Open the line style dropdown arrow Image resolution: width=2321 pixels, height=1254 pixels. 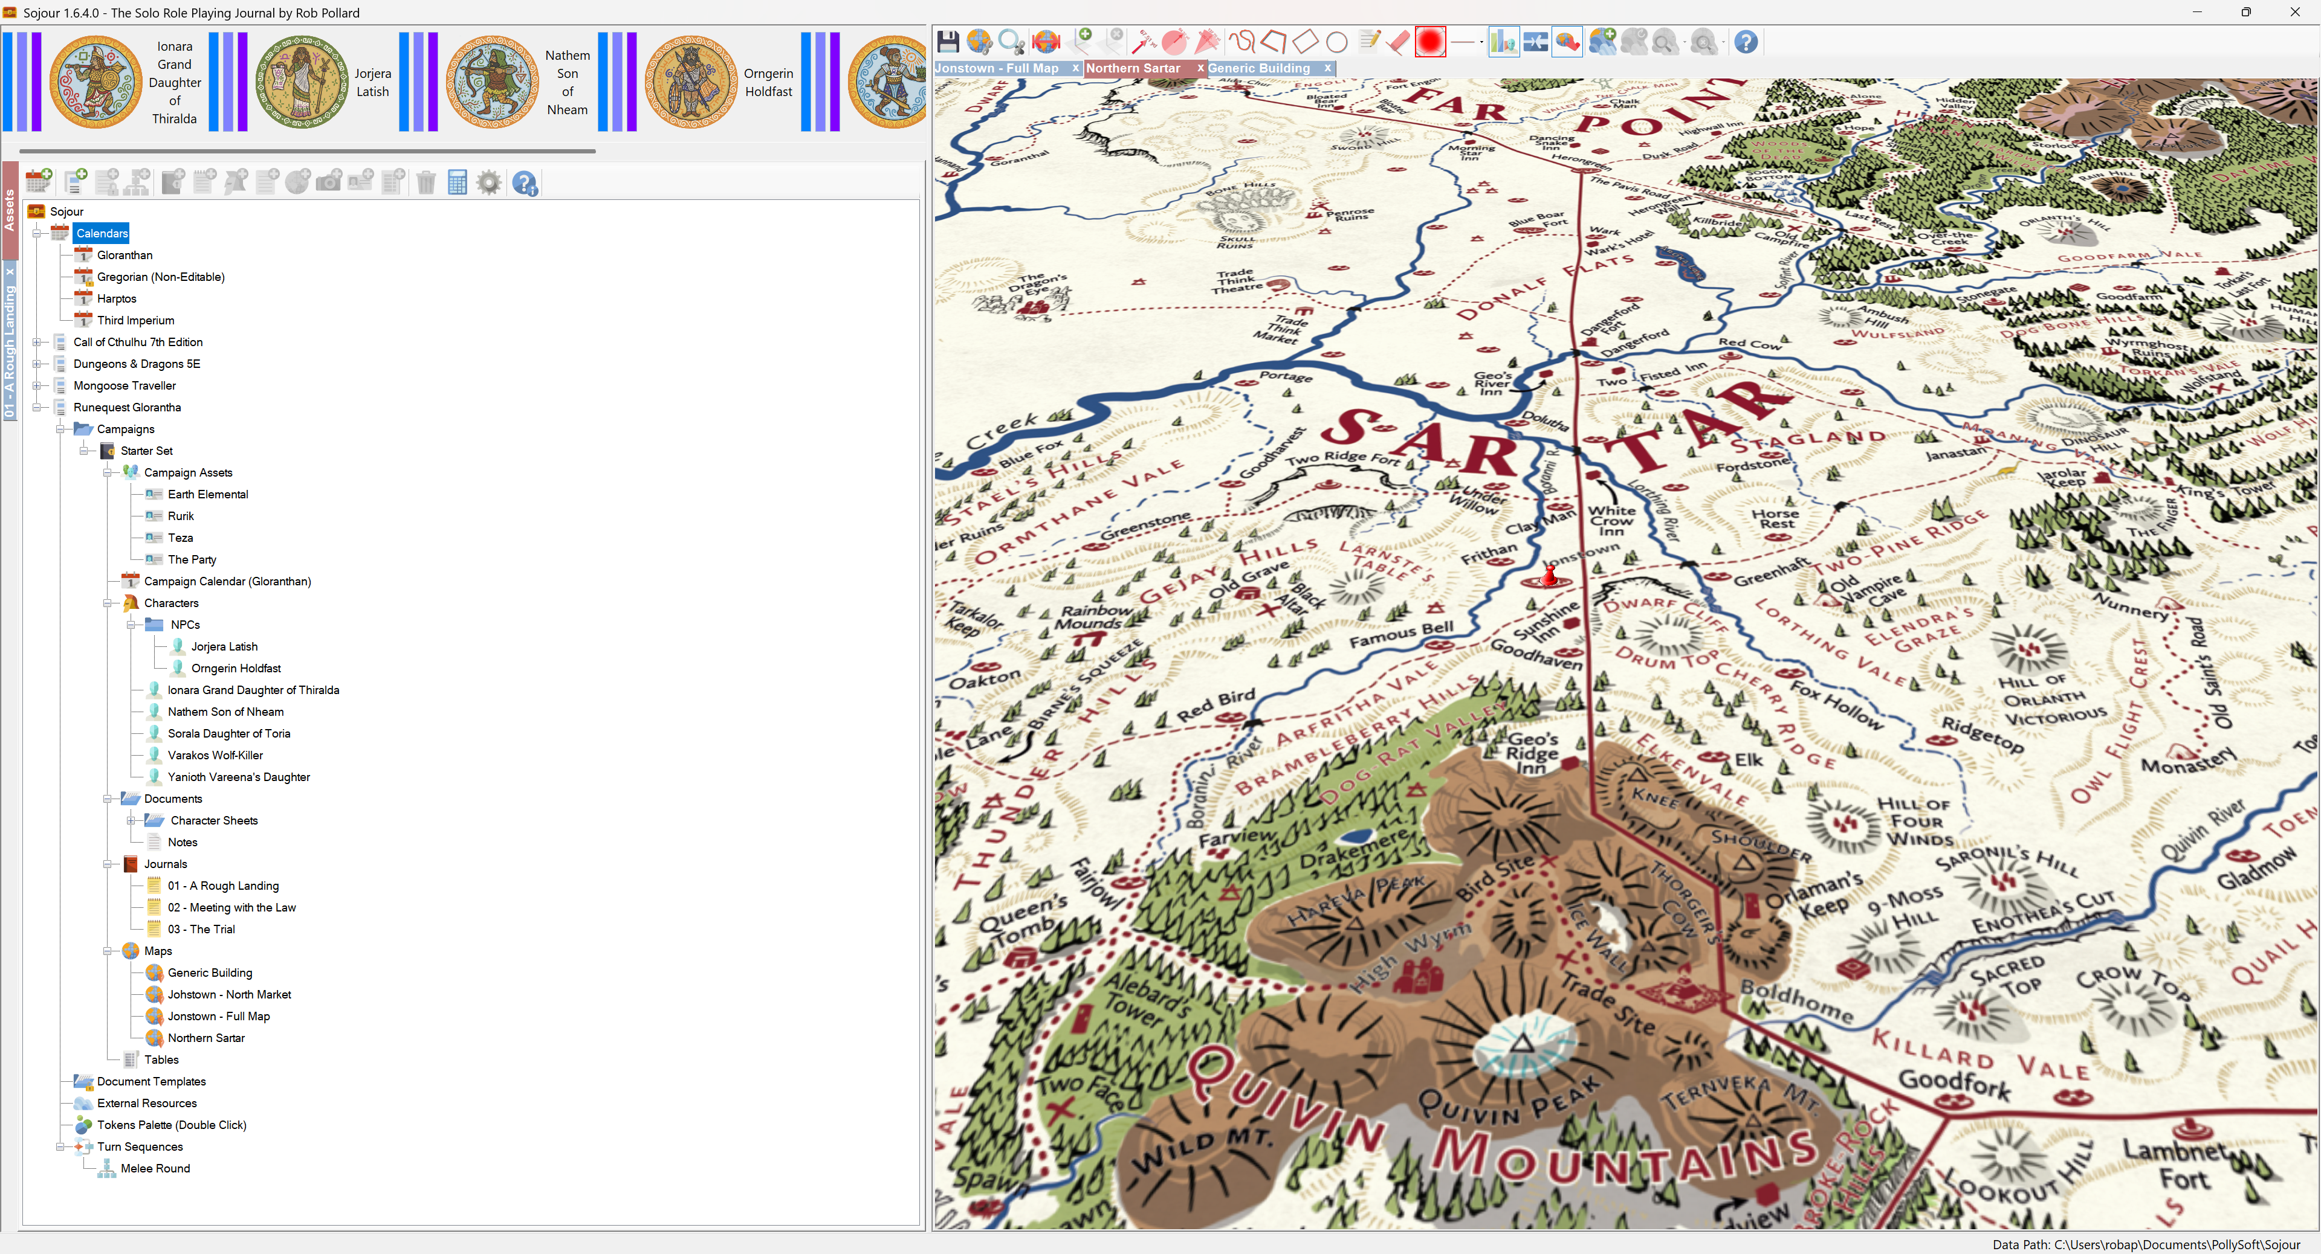click(x=1482, y=42)
